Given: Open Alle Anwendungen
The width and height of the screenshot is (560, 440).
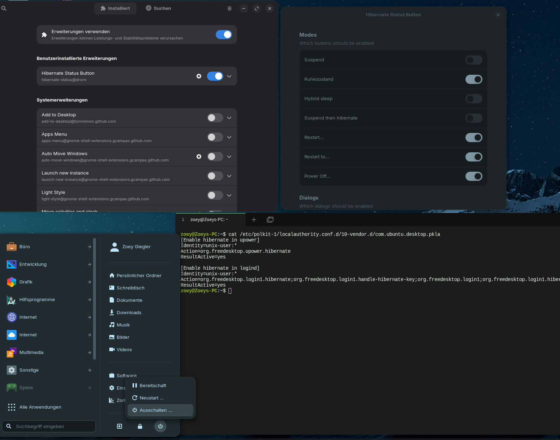Looking at the screenshot, I should coord(40,407).
